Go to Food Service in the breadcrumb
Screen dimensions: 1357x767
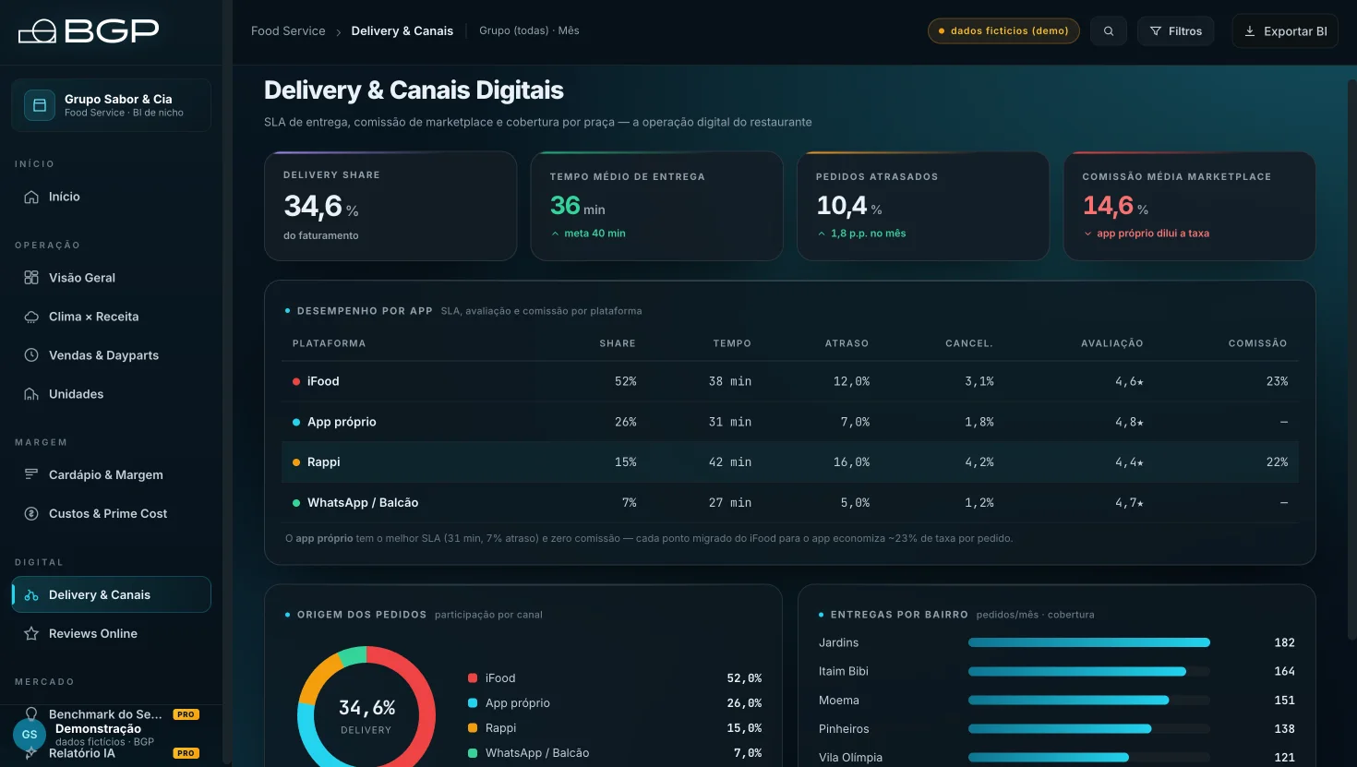pyautogui.click(x=288, y=31)
